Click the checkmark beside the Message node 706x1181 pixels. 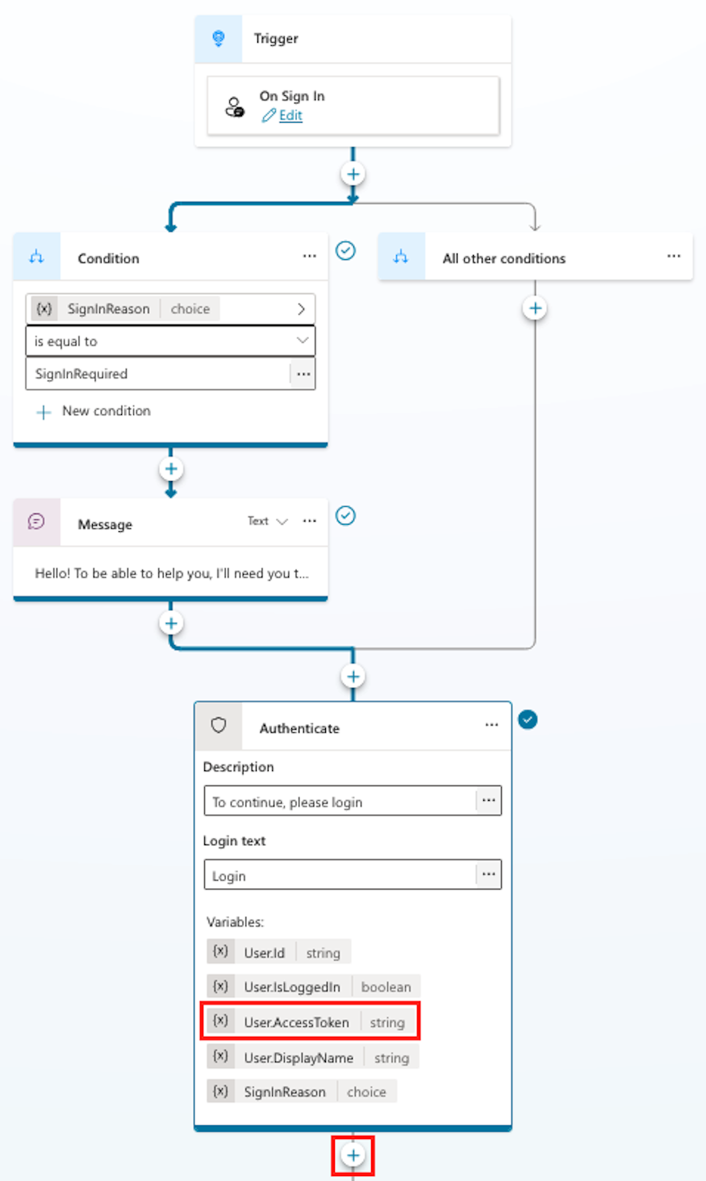pyautogui.click(x=345, y=516)
